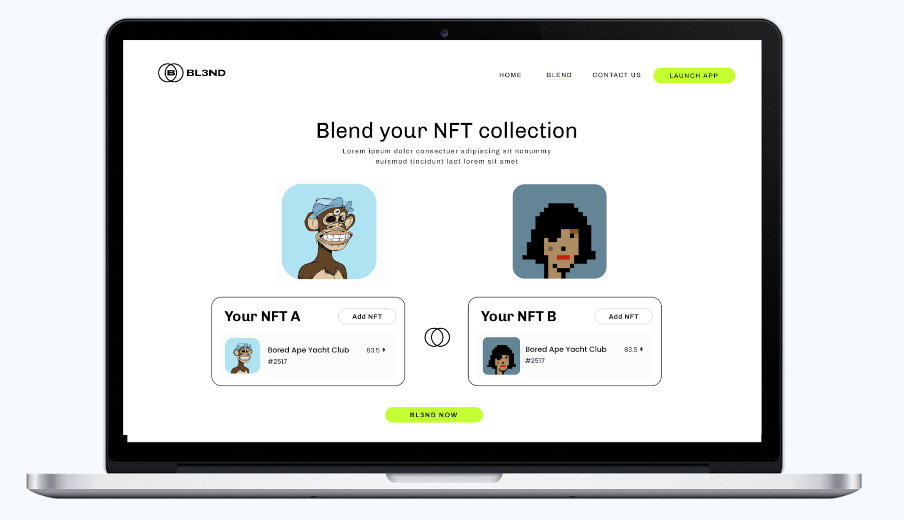The height and width of the screenshot is (520, 904).
Task: Click the large CryptoPunk preview image
Action: [x=558, y=231]
